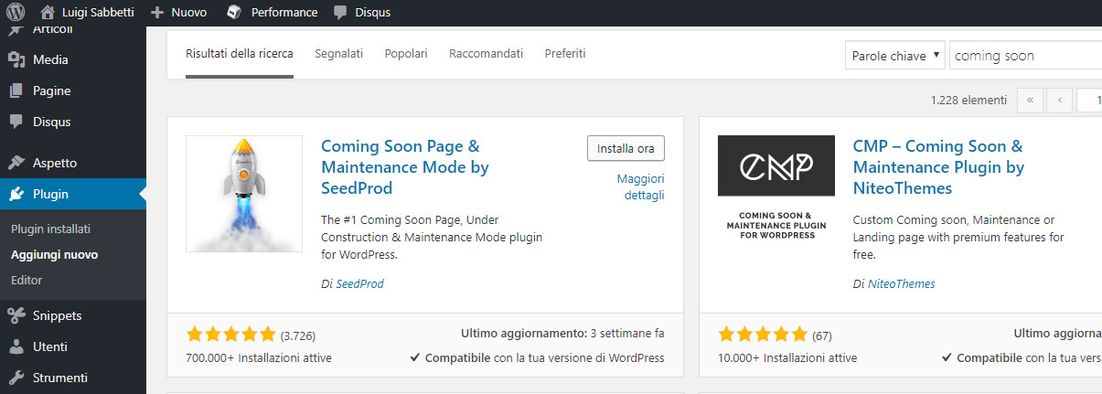Open Maggiori dettagli for SeedProd plugin

click(x=641, y=186)
